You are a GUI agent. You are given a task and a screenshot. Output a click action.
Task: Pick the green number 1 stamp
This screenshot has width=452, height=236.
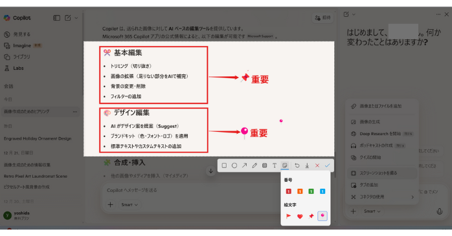point(311,191)
